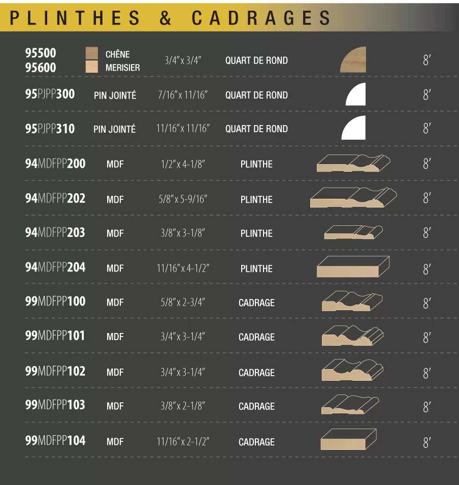Click the flat cadrage profile for 99MDFPP104

349,439
